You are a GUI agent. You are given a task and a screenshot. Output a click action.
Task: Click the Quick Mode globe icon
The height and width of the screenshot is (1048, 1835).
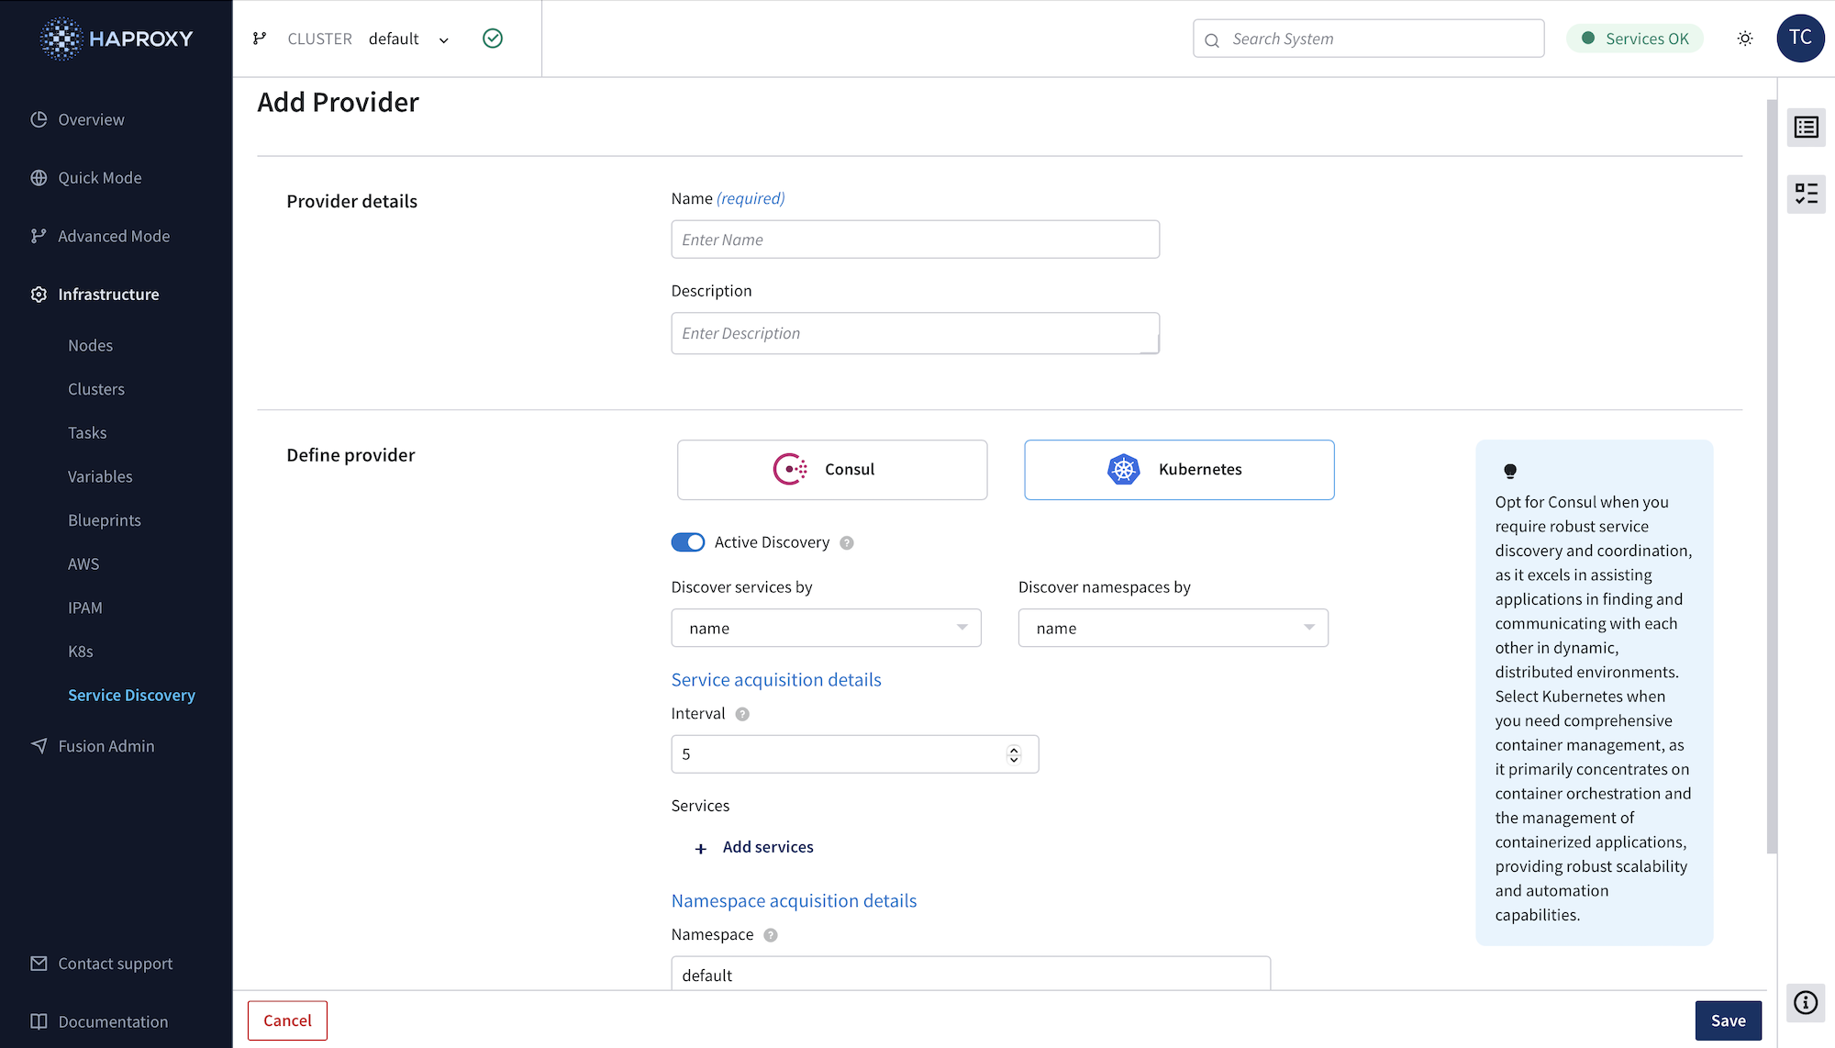(39, 178)
